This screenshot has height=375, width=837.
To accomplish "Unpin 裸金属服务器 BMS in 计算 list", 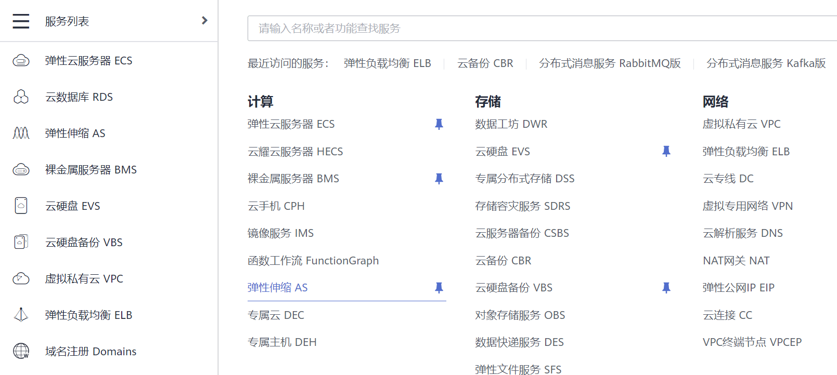I will [439, 179].
